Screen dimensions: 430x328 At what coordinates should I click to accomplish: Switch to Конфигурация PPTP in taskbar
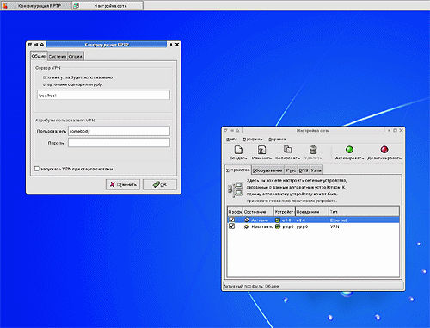point(36,5)
